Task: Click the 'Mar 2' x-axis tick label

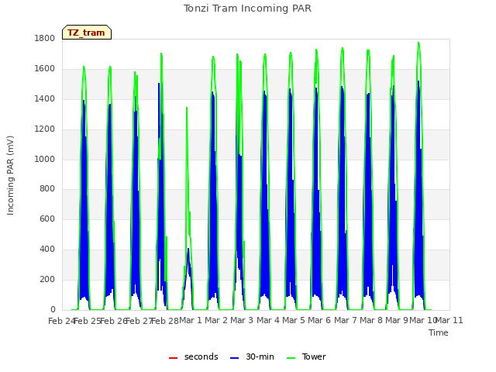Action: (x=216, y=320)
